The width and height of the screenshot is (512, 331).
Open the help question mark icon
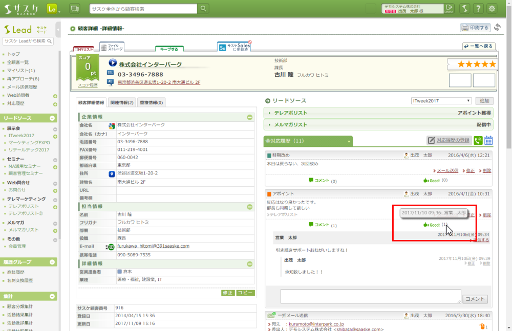tap(478, 9)
